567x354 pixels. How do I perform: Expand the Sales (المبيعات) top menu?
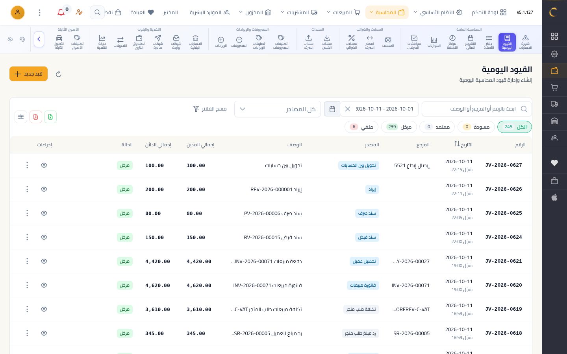click(x=344, y=13)
